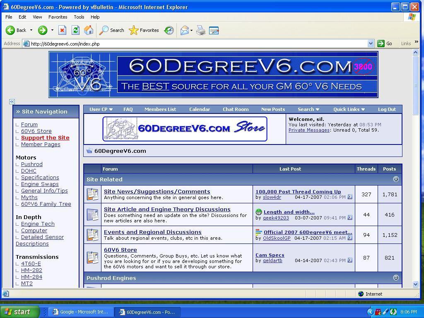424x318 pixels.
Task: Click the Support the Site link
Action: tap(45, 138)
